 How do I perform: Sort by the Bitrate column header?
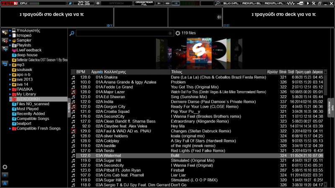tap(283, 72)
